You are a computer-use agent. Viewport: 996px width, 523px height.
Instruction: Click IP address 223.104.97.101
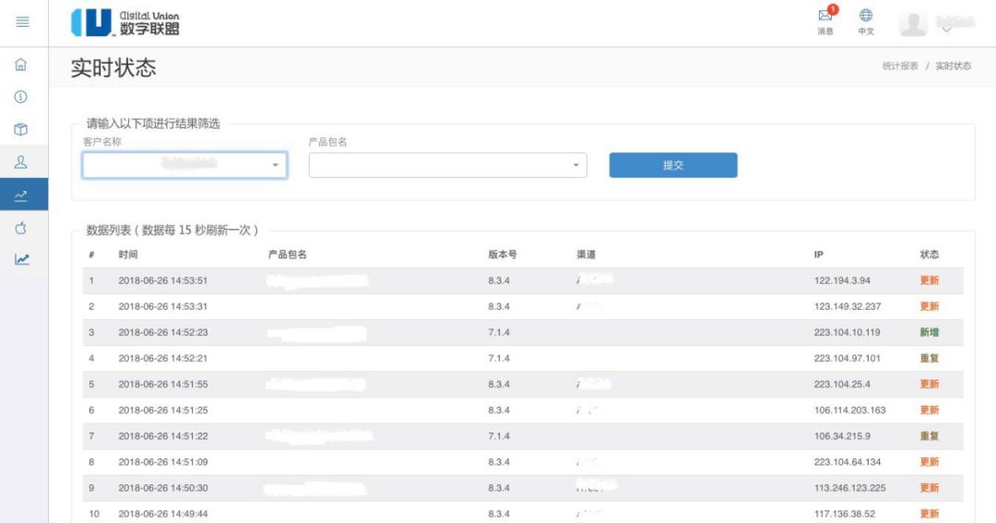[848, 359]
